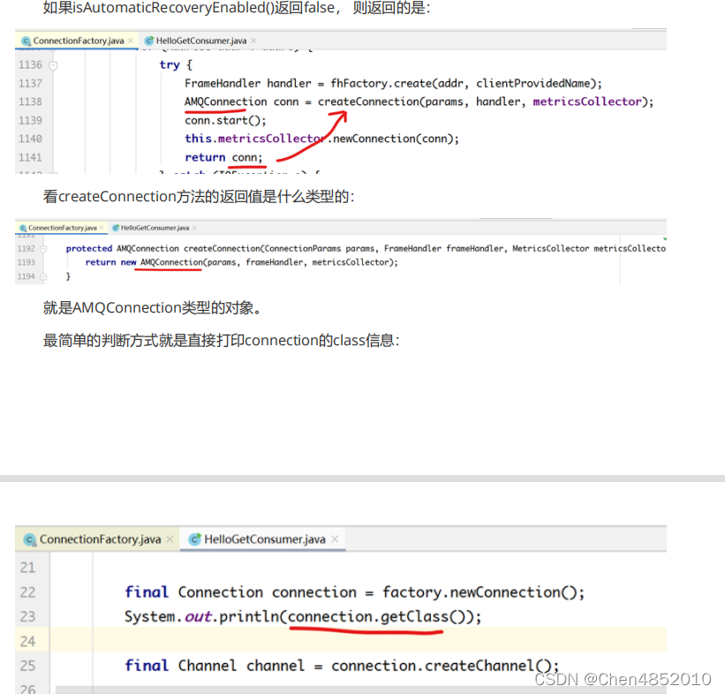Select ConnectionFactory.java tab in middle code screenshot

[x=63, y=228]
